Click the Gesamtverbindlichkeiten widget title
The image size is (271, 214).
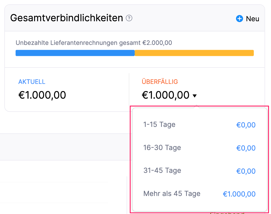point(66,18)
